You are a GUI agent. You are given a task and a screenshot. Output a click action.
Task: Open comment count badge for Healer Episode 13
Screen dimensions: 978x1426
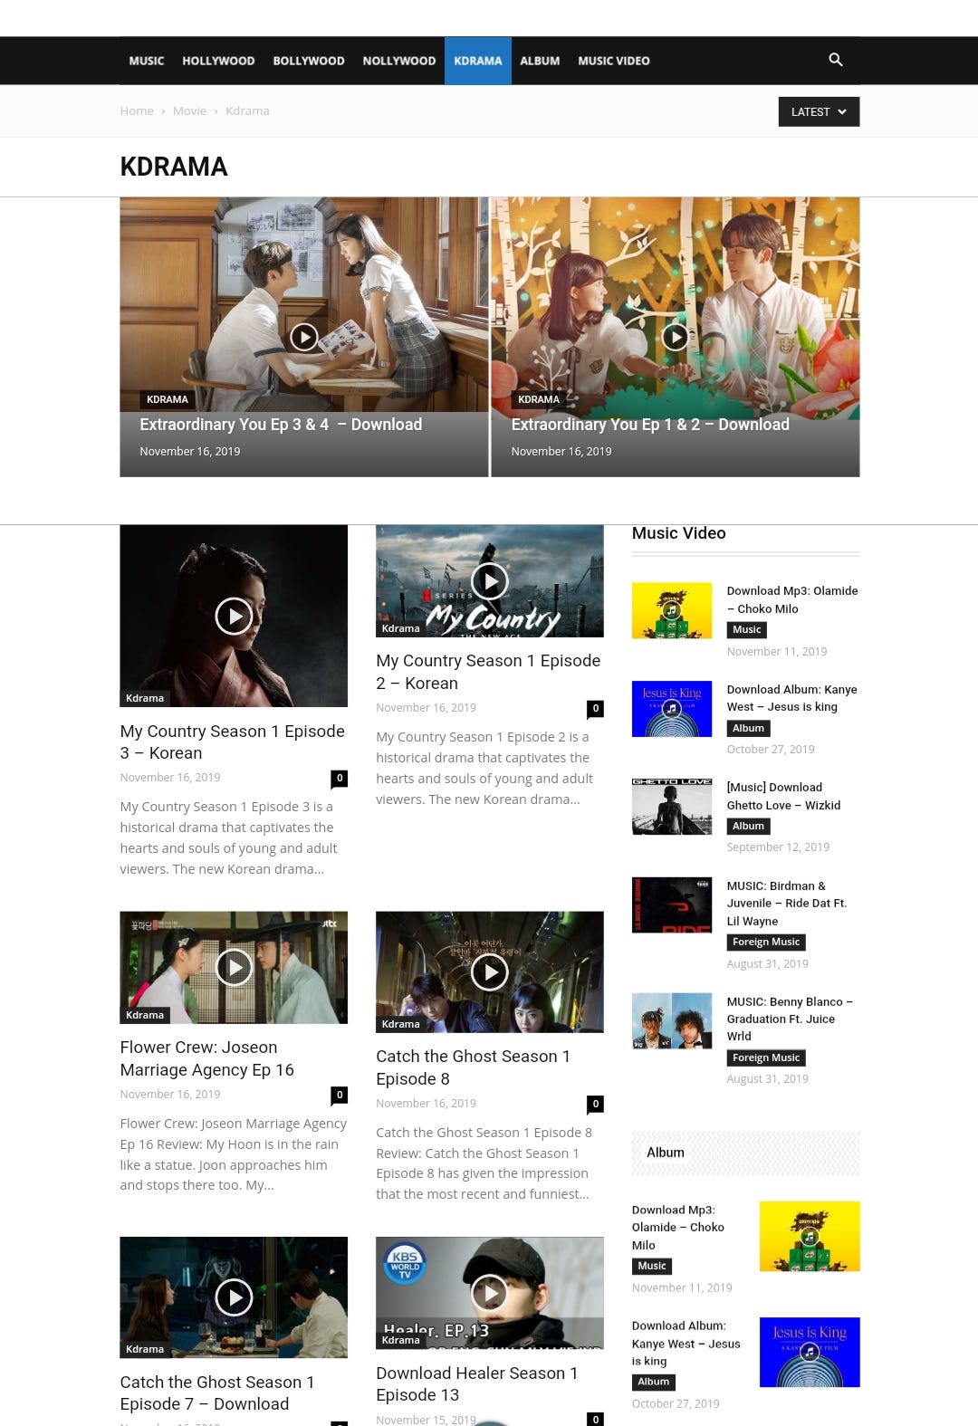click(595, 1419)
